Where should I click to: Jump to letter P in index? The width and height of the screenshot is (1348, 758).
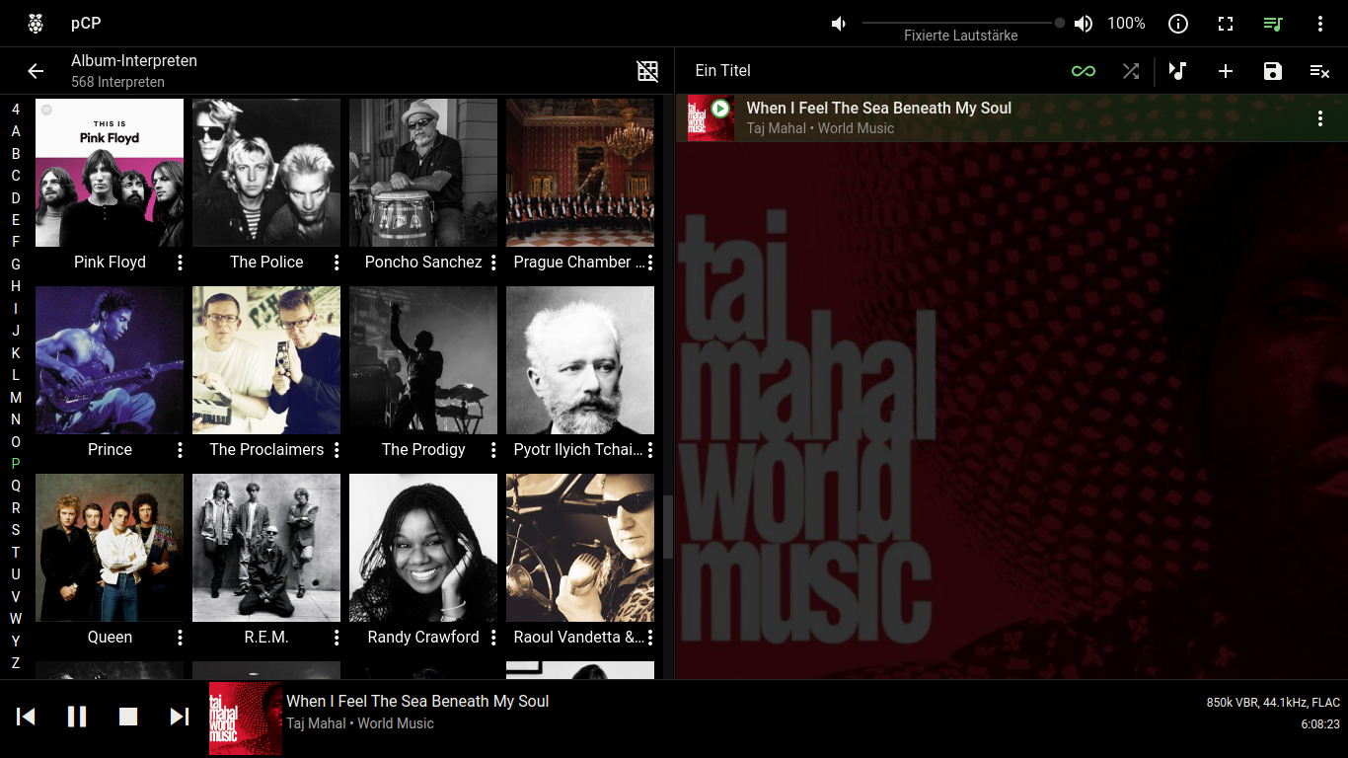16,463
